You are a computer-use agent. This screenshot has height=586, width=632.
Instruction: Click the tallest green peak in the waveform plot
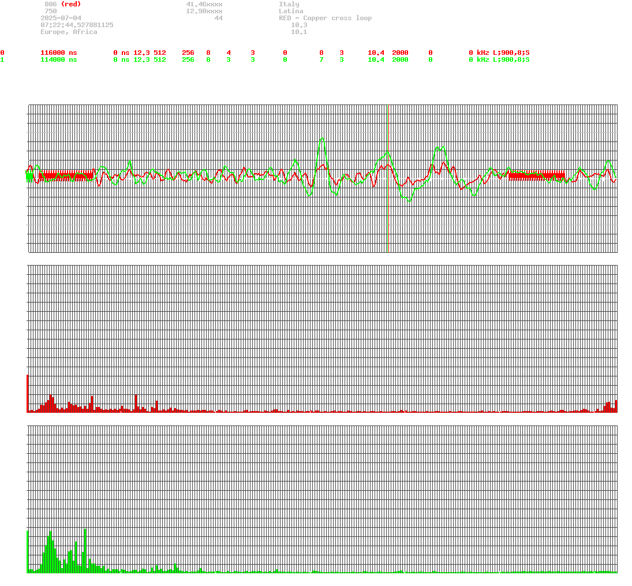pyautogui.click(x=321, y=139)
